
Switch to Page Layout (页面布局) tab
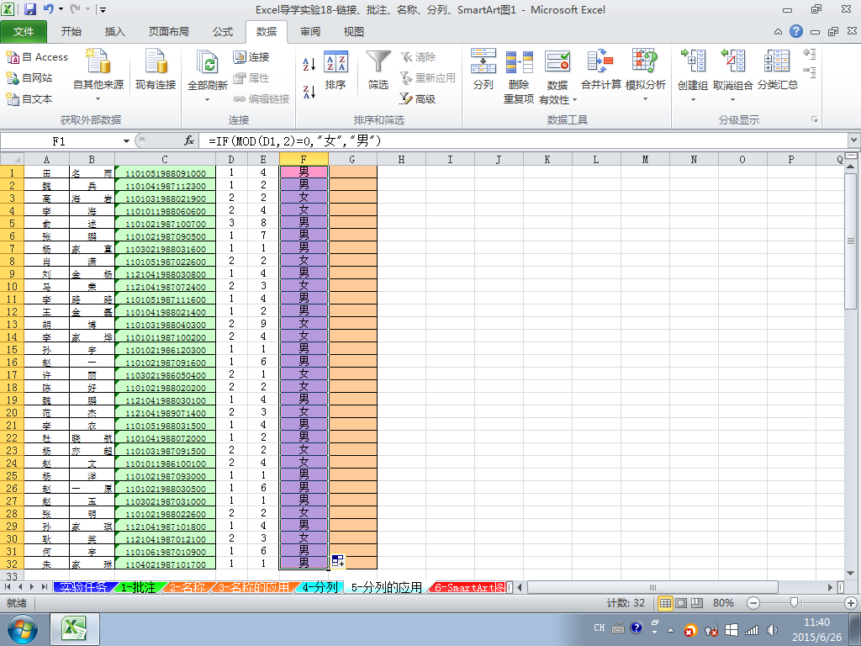pyautogui.click(x=168, y=32)
